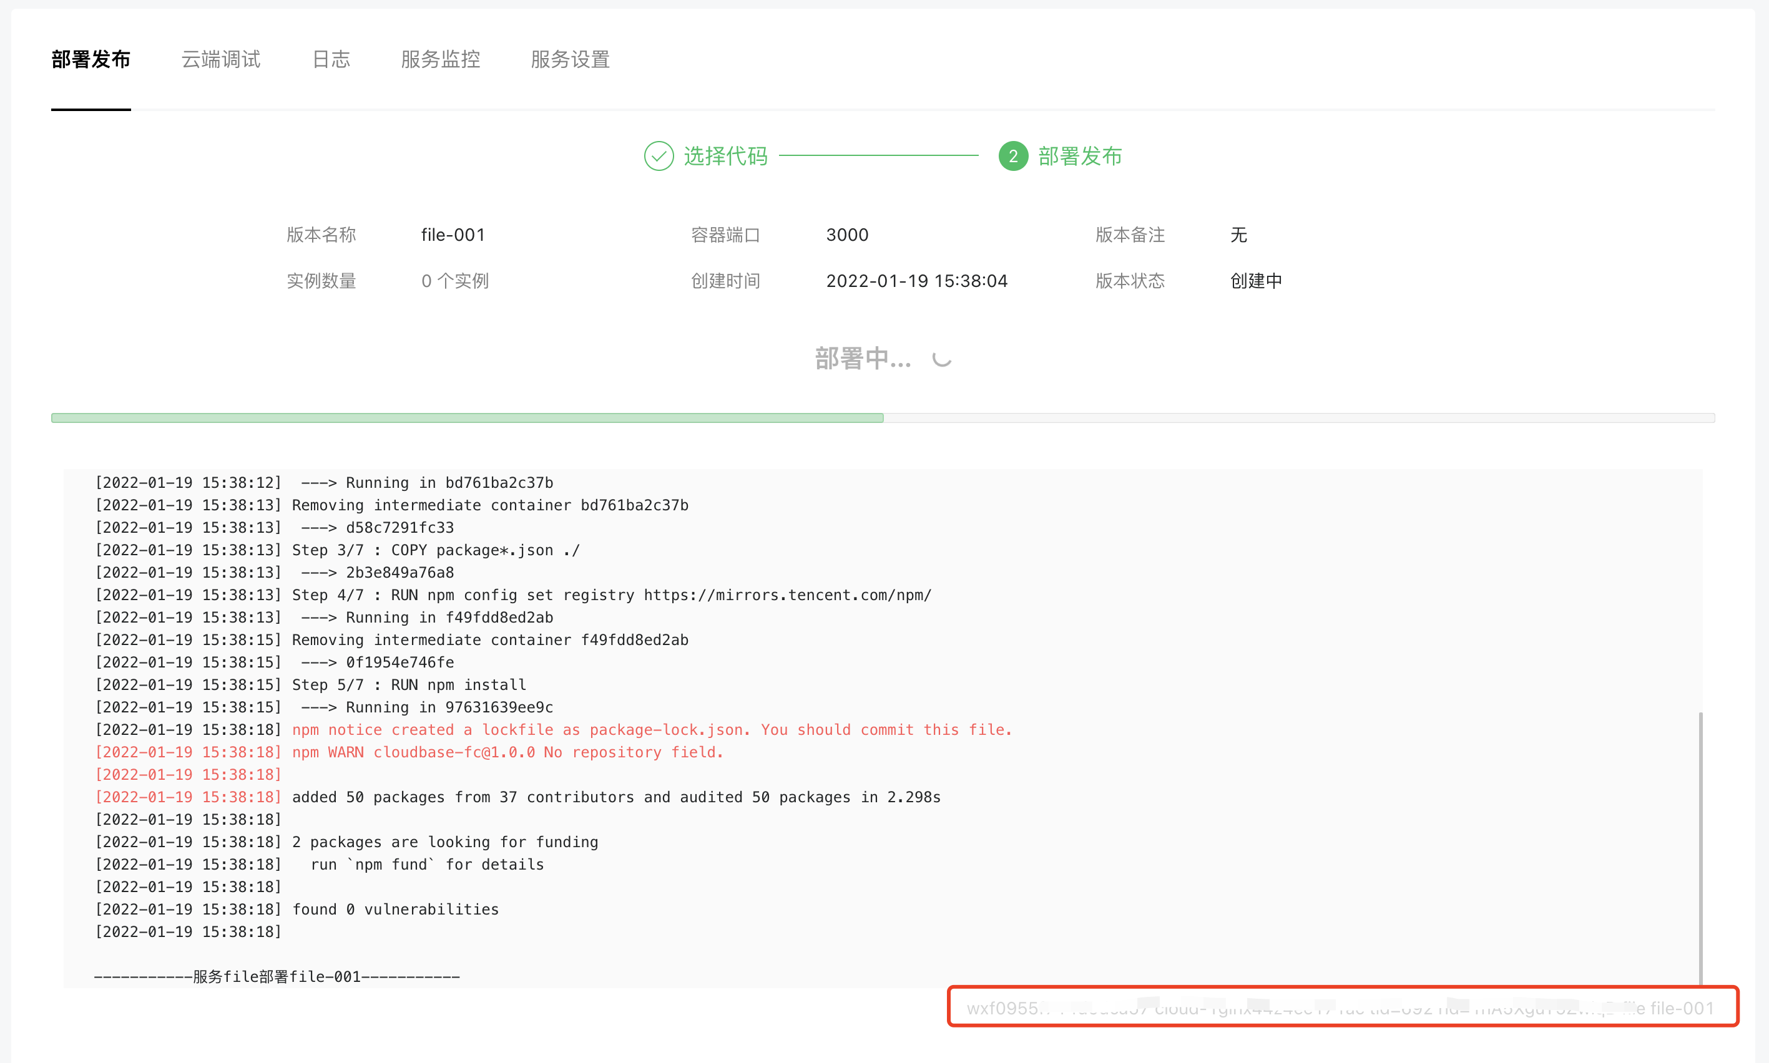Viewport: 1769px width, 1063px height.
Task: Click the step 2 circle icon
Action: tap(1013, 156)
